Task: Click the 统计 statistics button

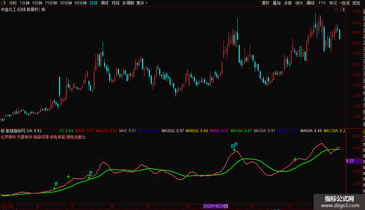Action: tap(299, 3)
